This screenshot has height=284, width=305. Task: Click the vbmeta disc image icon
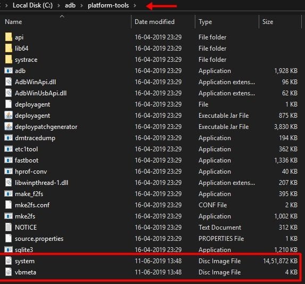[9, 272]
